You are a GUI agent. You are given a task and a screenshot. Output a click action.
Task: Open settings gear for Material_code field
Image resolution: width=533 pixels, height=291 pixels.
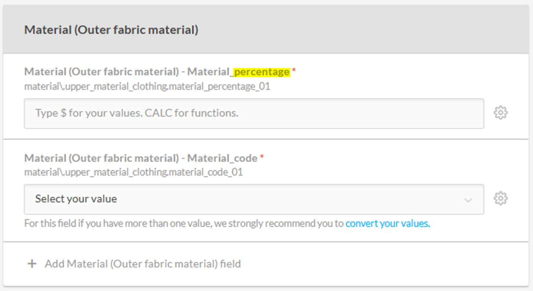pos(500,199)
